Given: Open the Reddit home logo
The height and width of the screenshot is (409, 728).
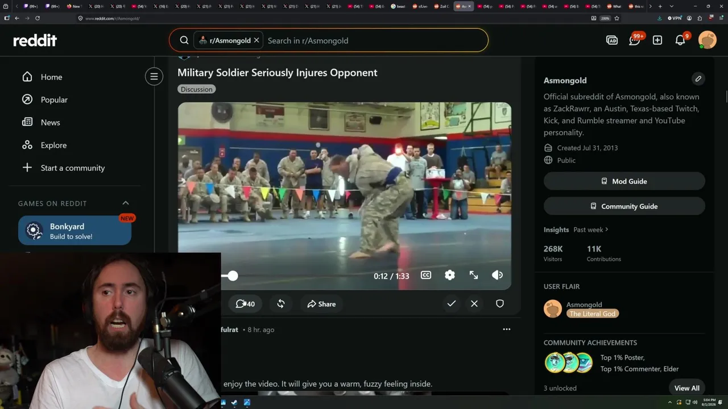Looking at the screenshot, I should click(35, 40).
